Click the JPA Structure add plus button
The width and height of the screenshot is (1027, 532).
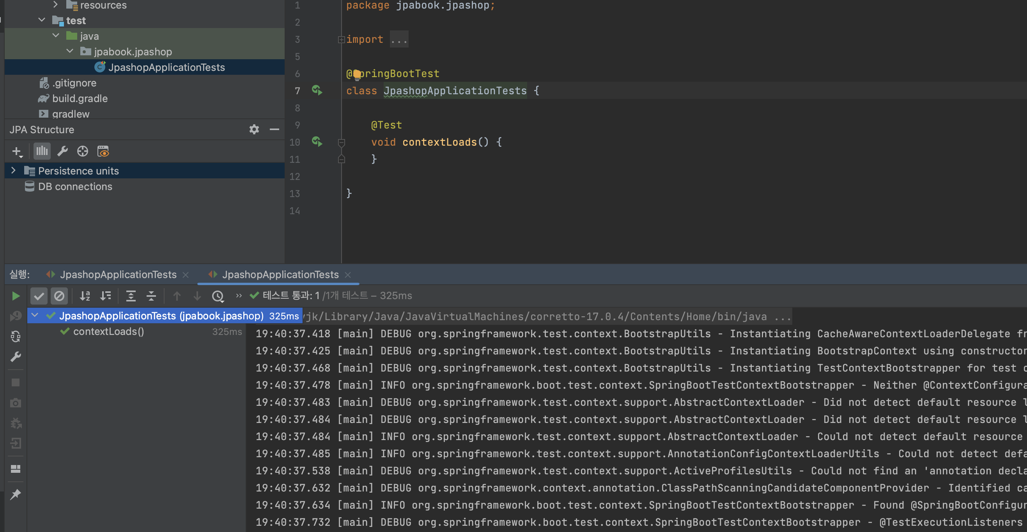tap(17, 151)
